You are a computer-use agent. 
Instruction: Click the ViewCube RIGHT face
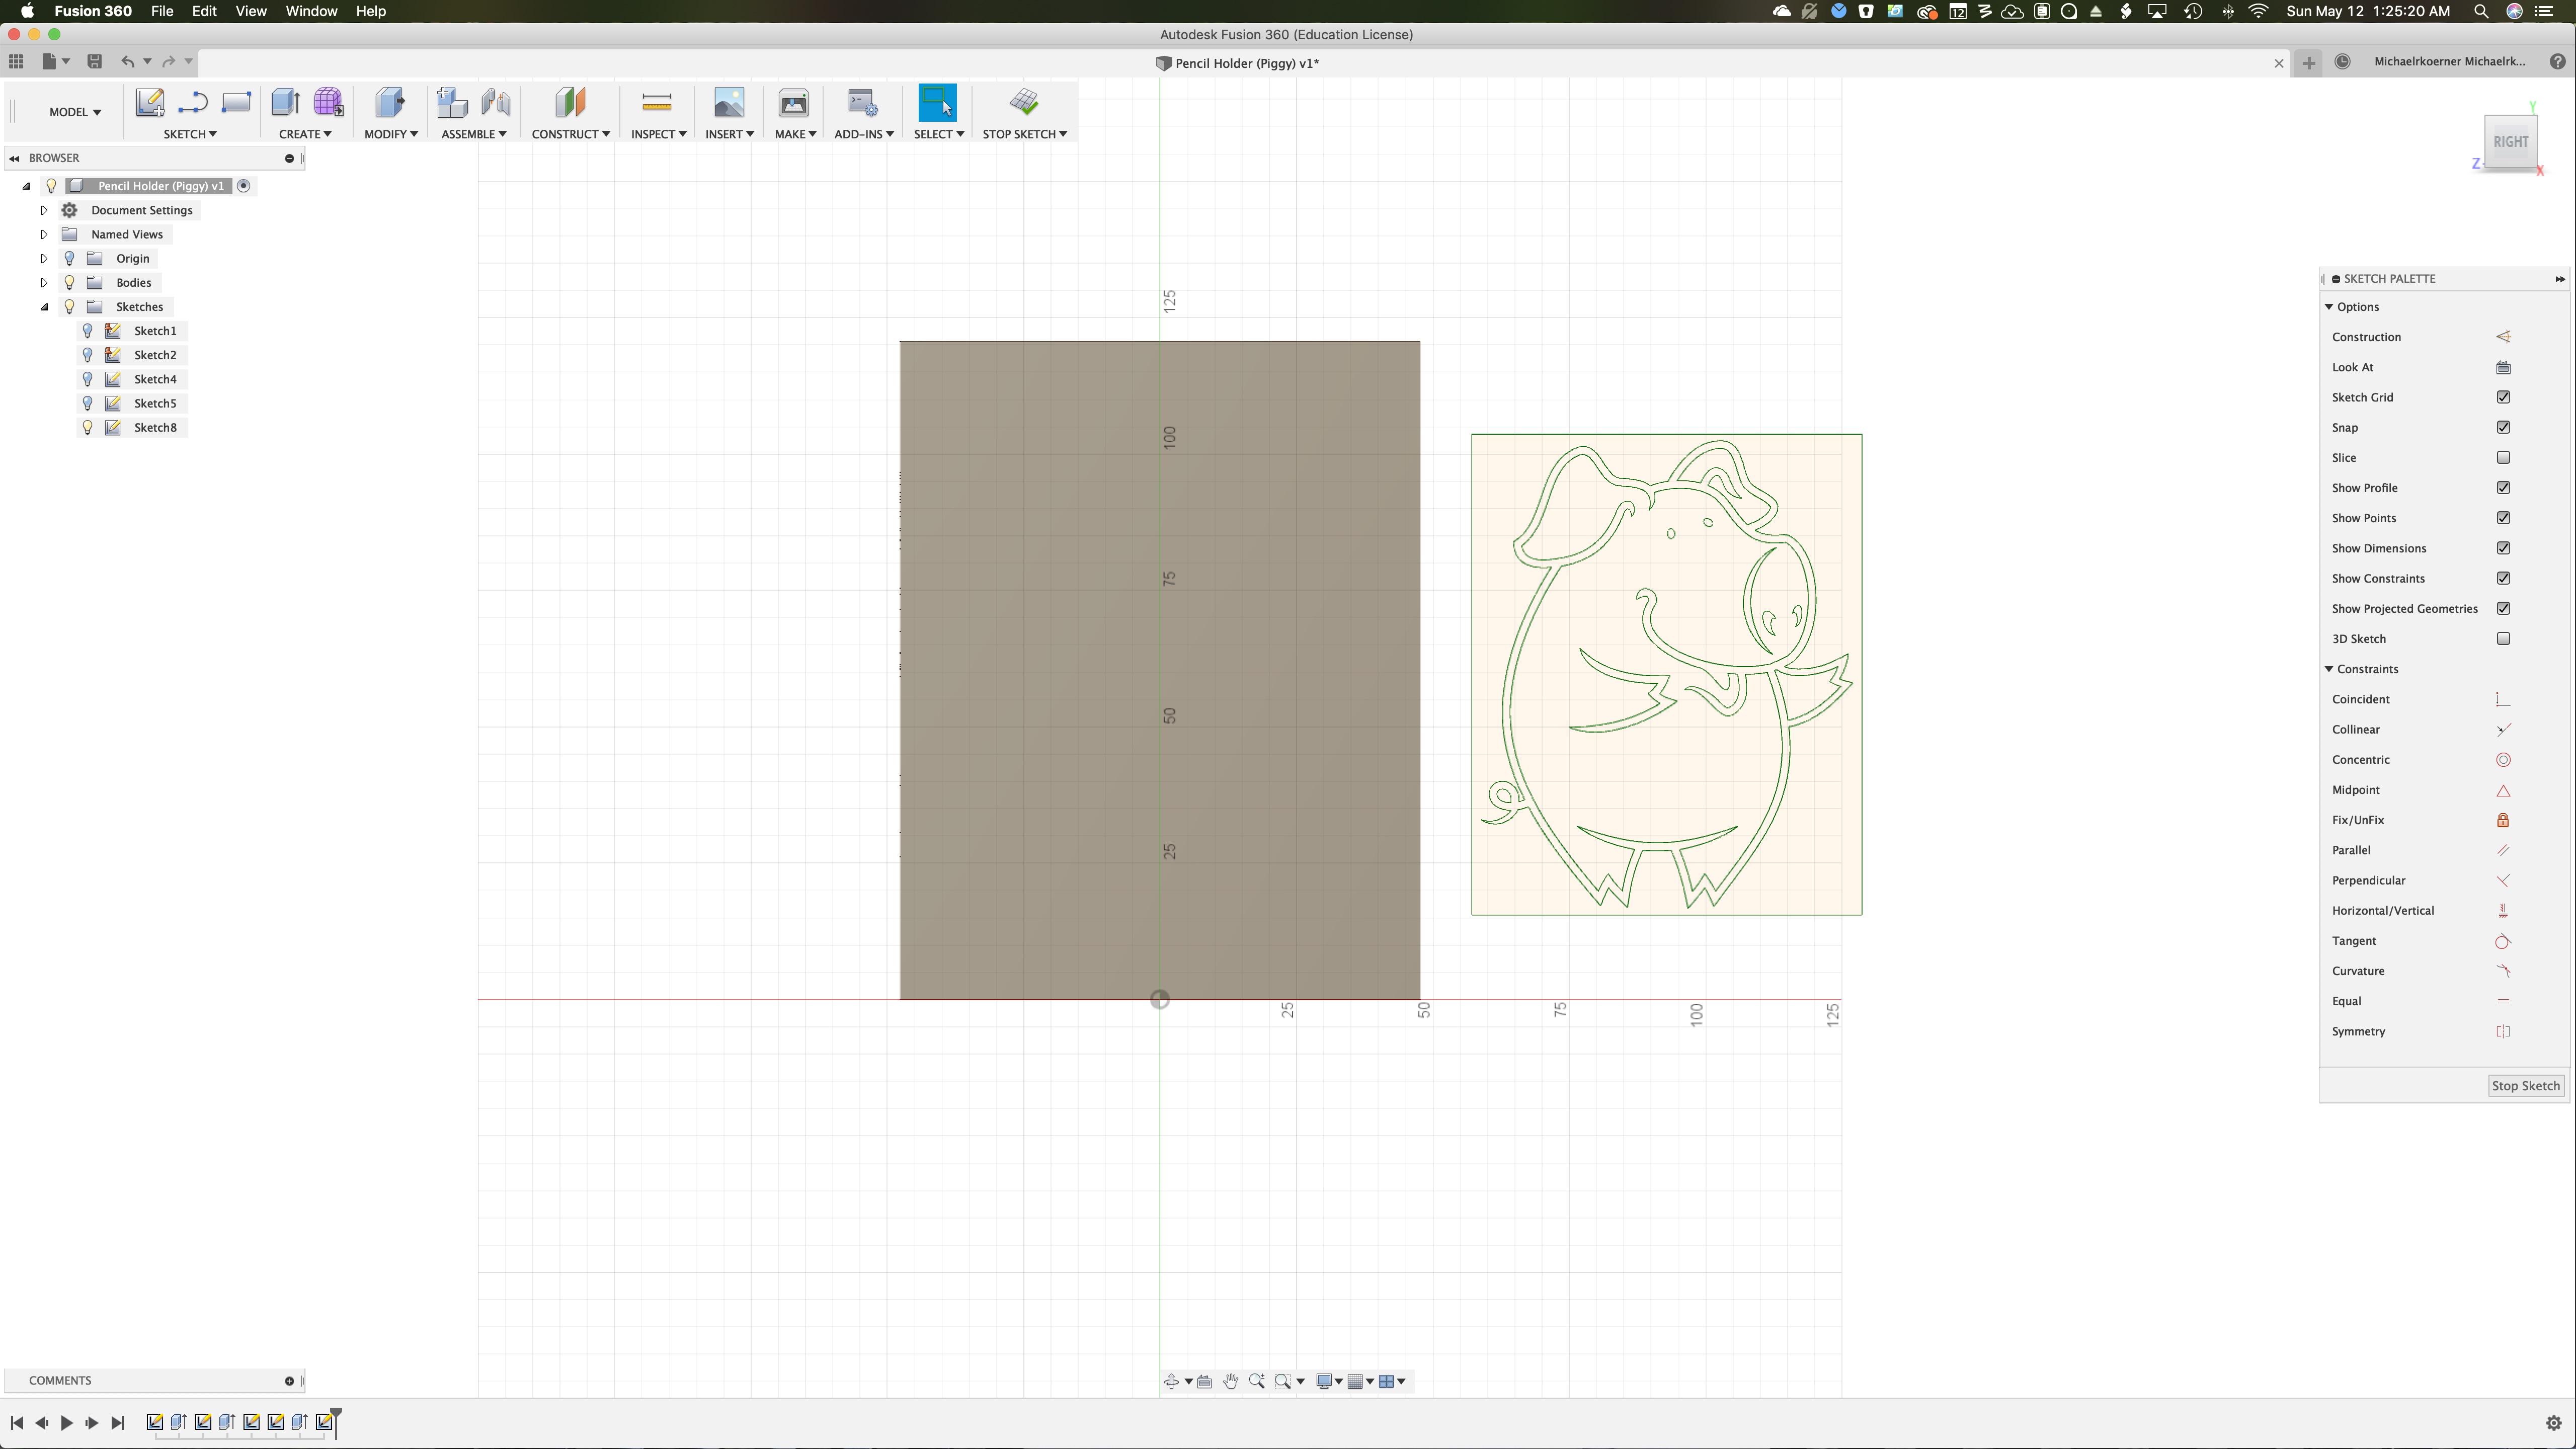tap(2510, 142)
